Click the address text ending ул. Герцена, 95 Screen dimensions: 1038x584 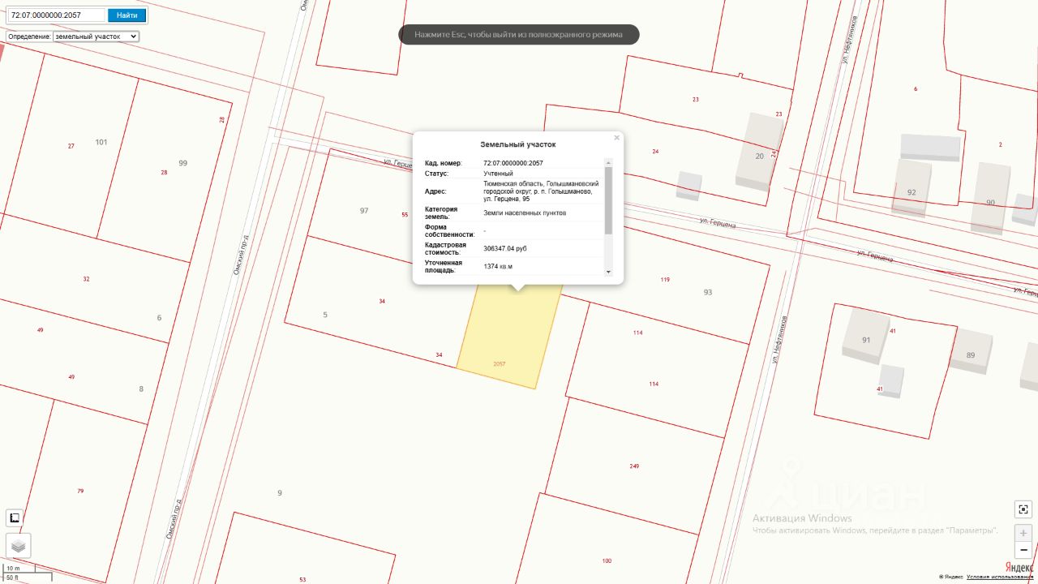pos(541,191)
